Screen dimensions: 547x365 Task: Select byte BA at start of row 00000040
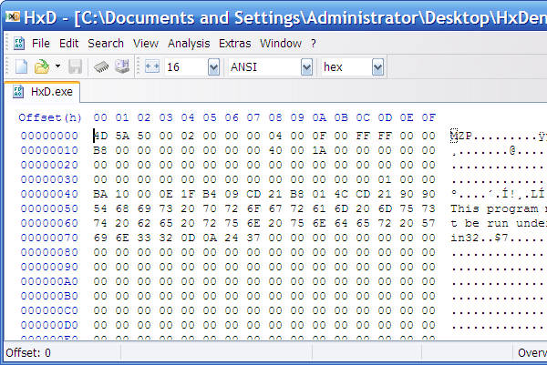pyautogui.click(x=100, y=194)
